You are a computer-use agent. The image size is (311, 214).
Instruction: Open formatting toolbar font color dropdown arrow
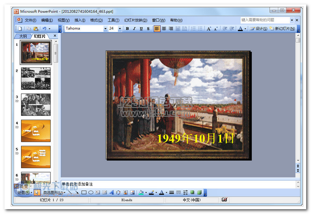pyautogui.click(x=245, y=29)
